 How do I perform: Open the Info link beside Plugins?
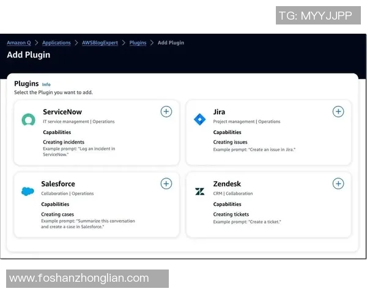(46, 85)
